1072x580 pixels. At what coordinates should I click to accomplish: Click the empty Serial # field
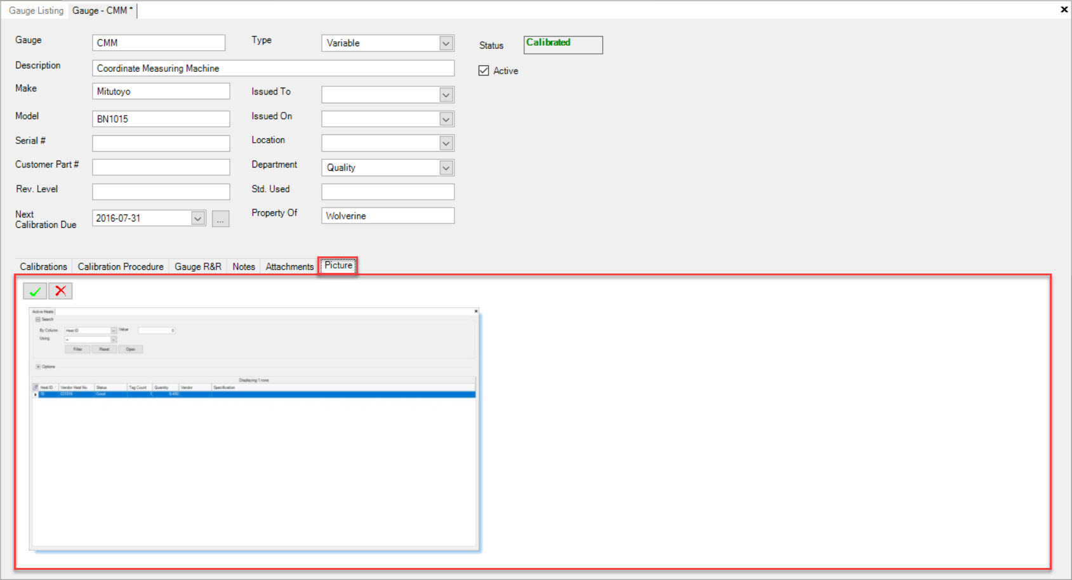click(x=161, y=143)
